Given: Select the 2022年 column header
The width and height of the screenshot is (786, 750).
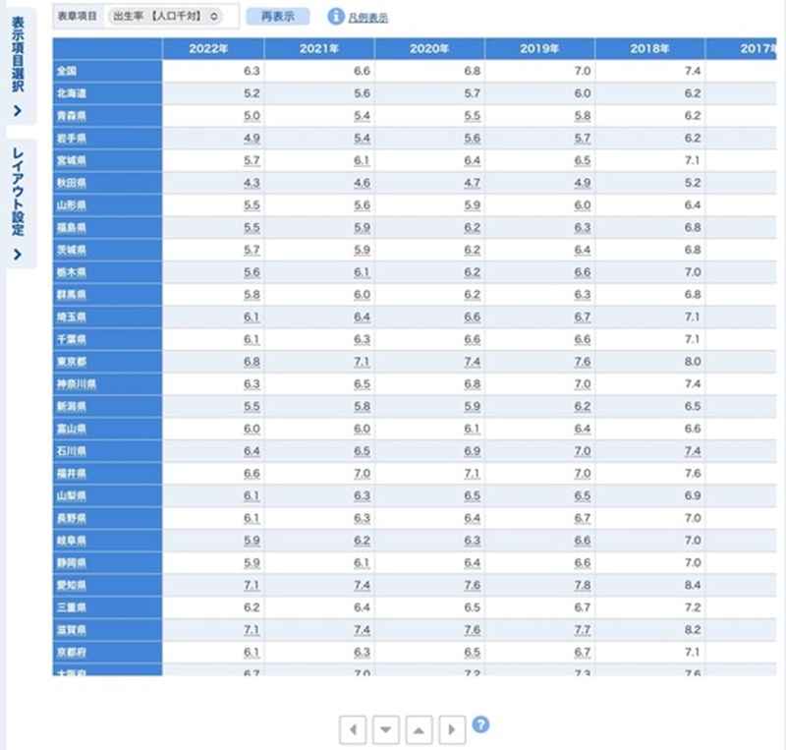Looking at the screenshot, I should (x=213, y=48).
